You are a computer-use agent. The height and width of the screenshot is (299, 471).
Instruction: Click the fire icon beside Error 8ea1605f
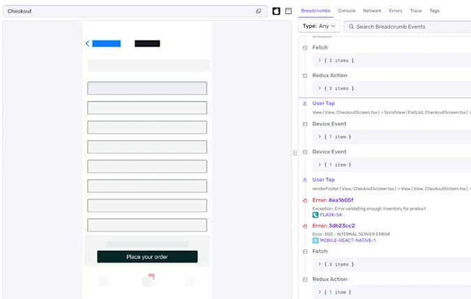[305, 201]
